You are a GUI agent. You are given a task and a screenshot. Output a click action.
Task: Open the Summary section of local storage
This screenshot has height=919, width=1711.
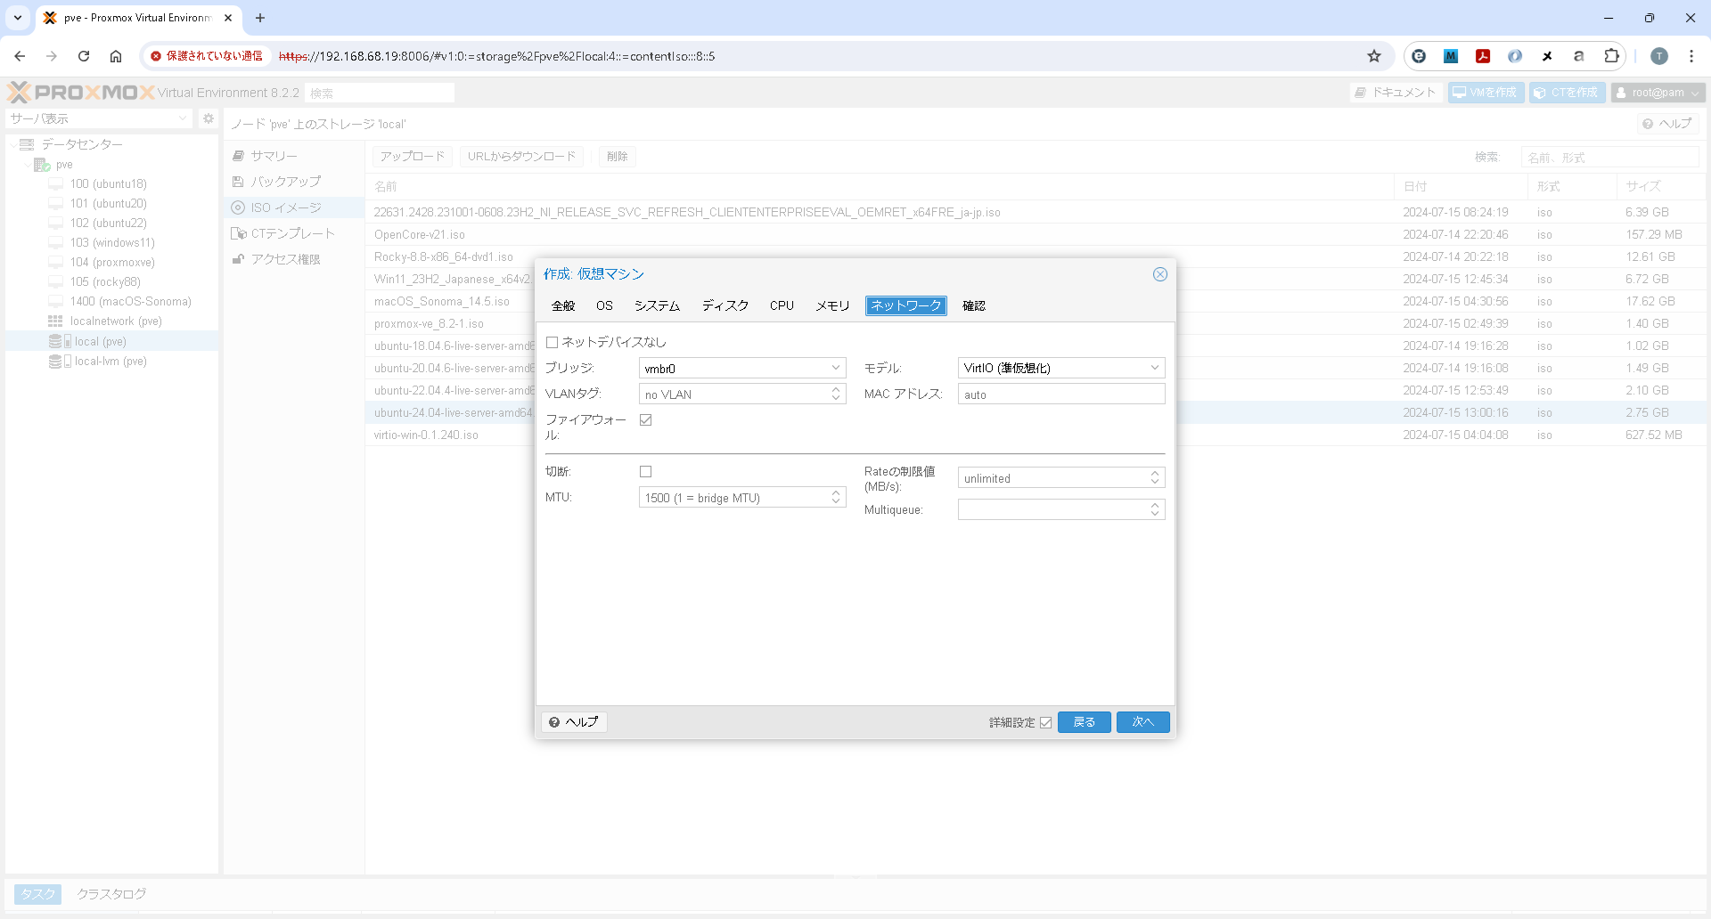pos(274,156)
